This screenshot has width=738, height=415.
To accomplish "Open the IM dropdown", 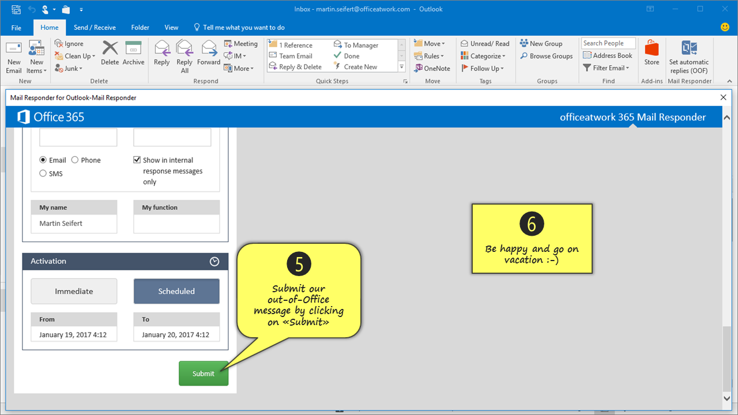I will pos(235,56).
